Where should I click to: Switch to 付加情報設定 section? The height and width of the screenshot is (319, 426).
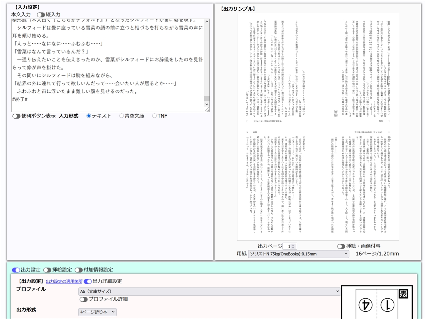(x=79, y=270)
